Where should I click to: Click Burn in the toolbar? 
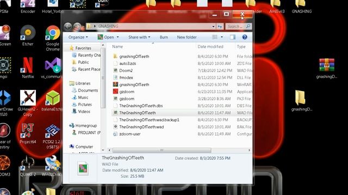click(x=164, y=37)
